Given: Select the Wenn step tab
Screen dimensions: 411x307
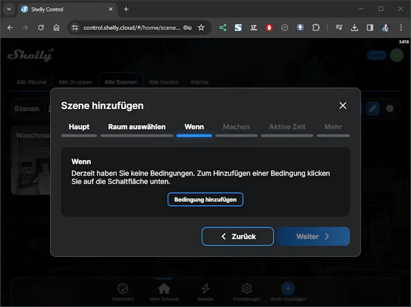Looking at the screenshot, I should pyautogui.click(x=194, y=127).
